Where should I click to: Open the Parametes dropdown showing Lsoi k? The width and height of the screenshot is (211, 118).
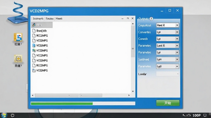(x=167, y=46)
